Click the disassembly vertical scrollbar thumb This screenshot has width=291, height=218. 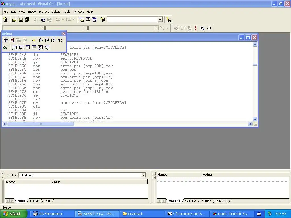point(255,64)
